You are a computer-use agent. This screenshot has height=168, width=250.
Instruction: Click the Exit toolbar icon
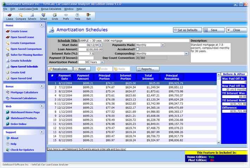tap(88, 16)
